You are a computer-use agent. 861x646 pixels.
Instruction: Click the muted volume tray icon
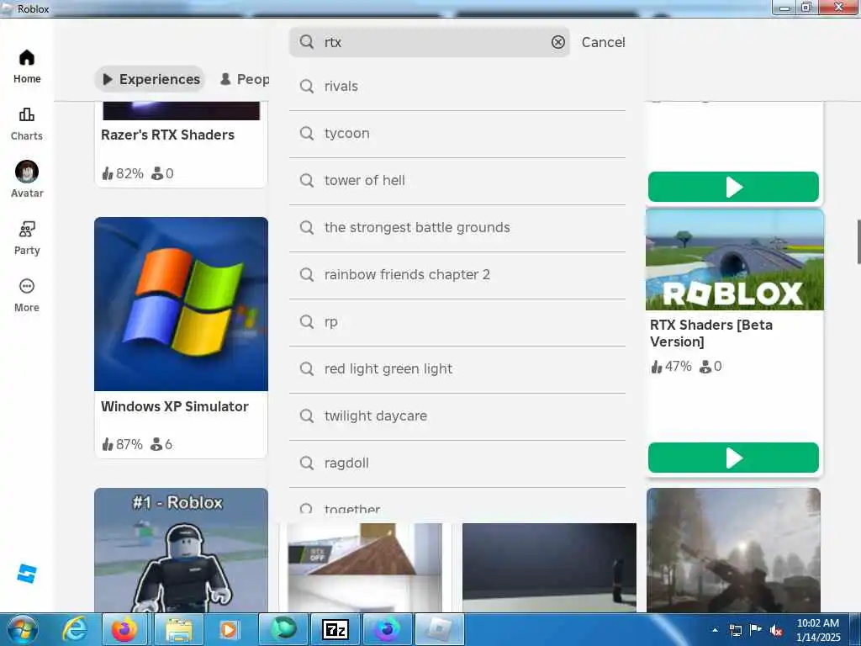775,630
